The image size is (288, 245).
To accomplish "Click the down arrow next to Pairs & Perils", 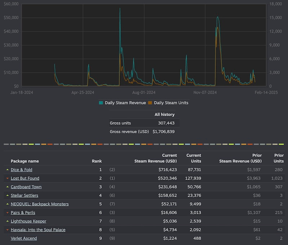I will point(8,213).
